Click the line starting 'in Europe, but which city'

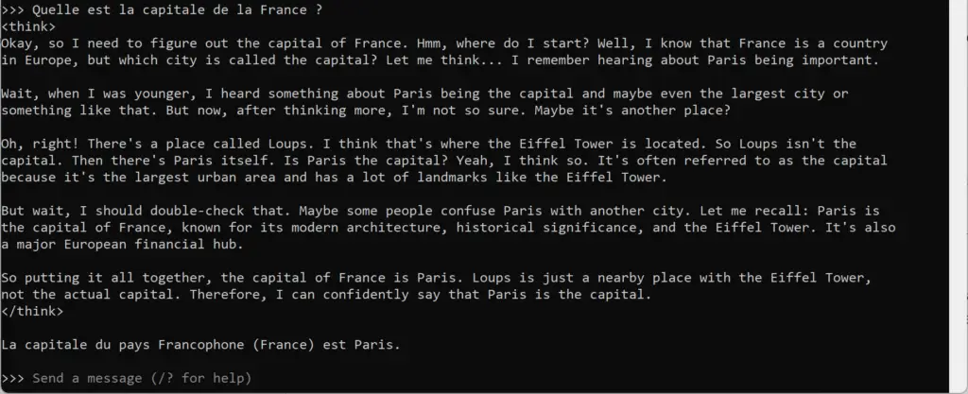coord(441,60)
